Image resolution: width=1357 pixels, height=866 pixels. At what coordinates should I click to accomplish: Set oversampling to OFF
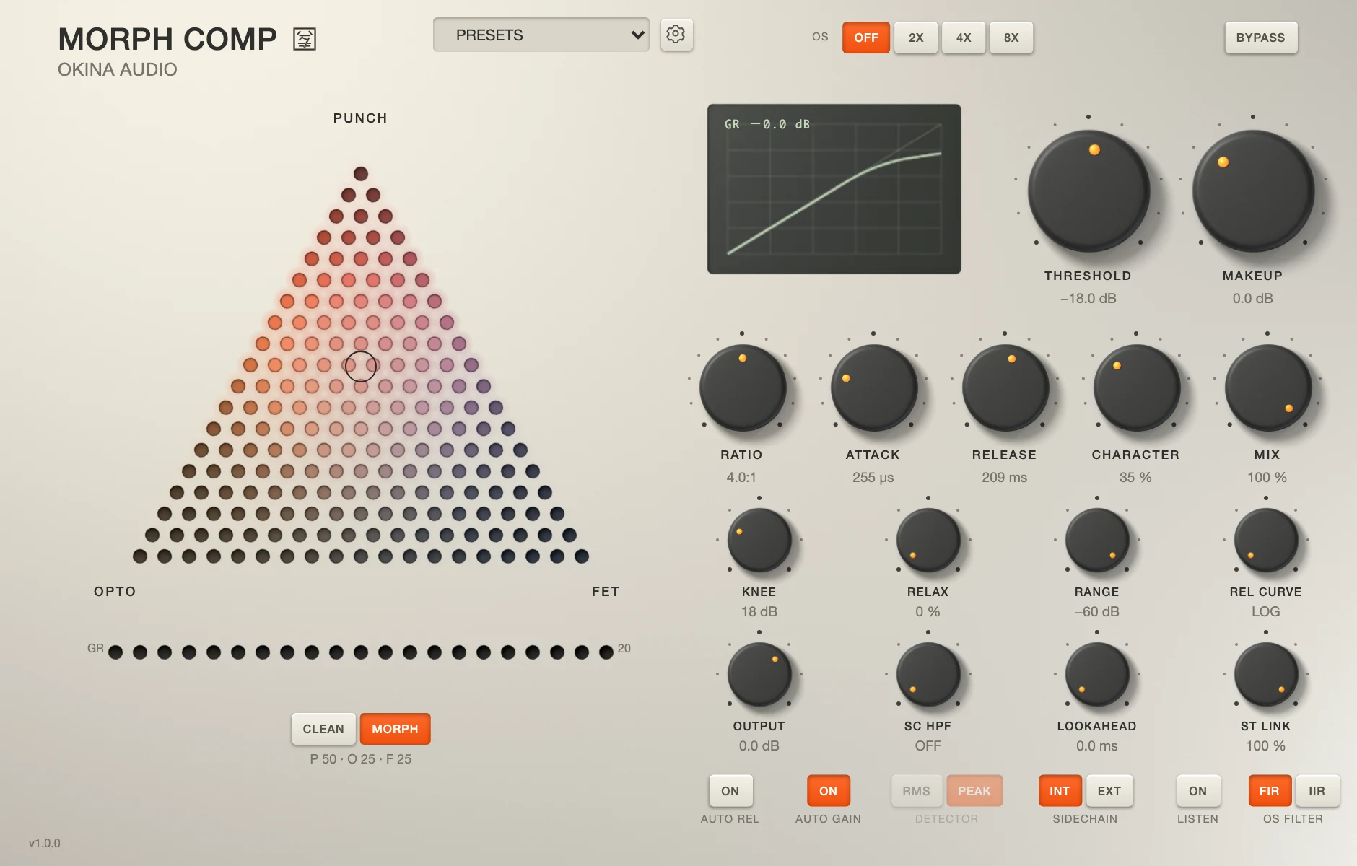(x=866, y=38)
